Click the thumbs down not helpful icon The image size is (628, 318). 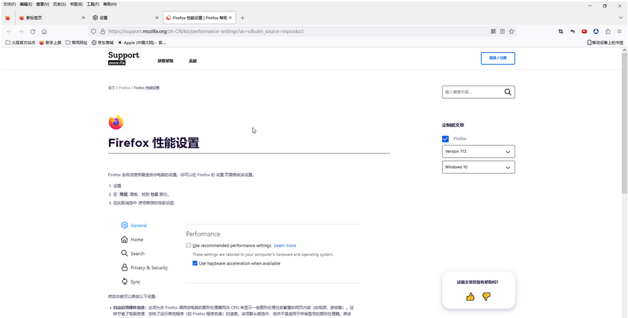486,297
